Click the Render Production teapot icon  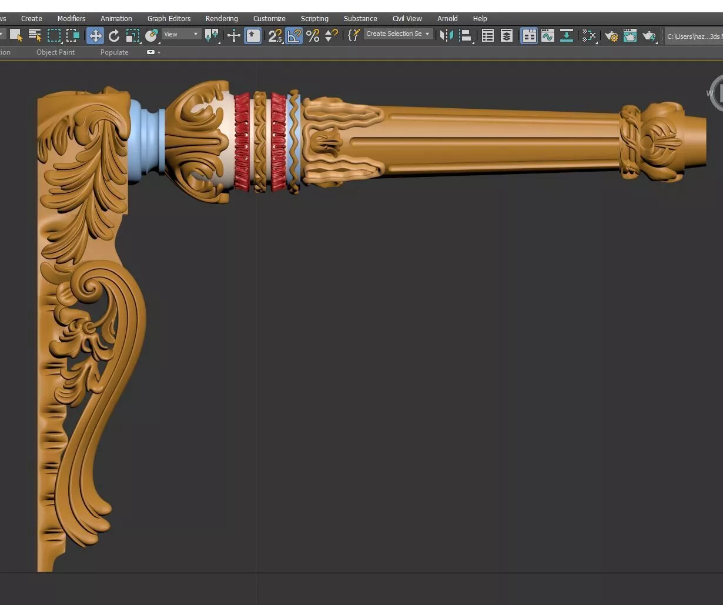click(x=649, y=36)
